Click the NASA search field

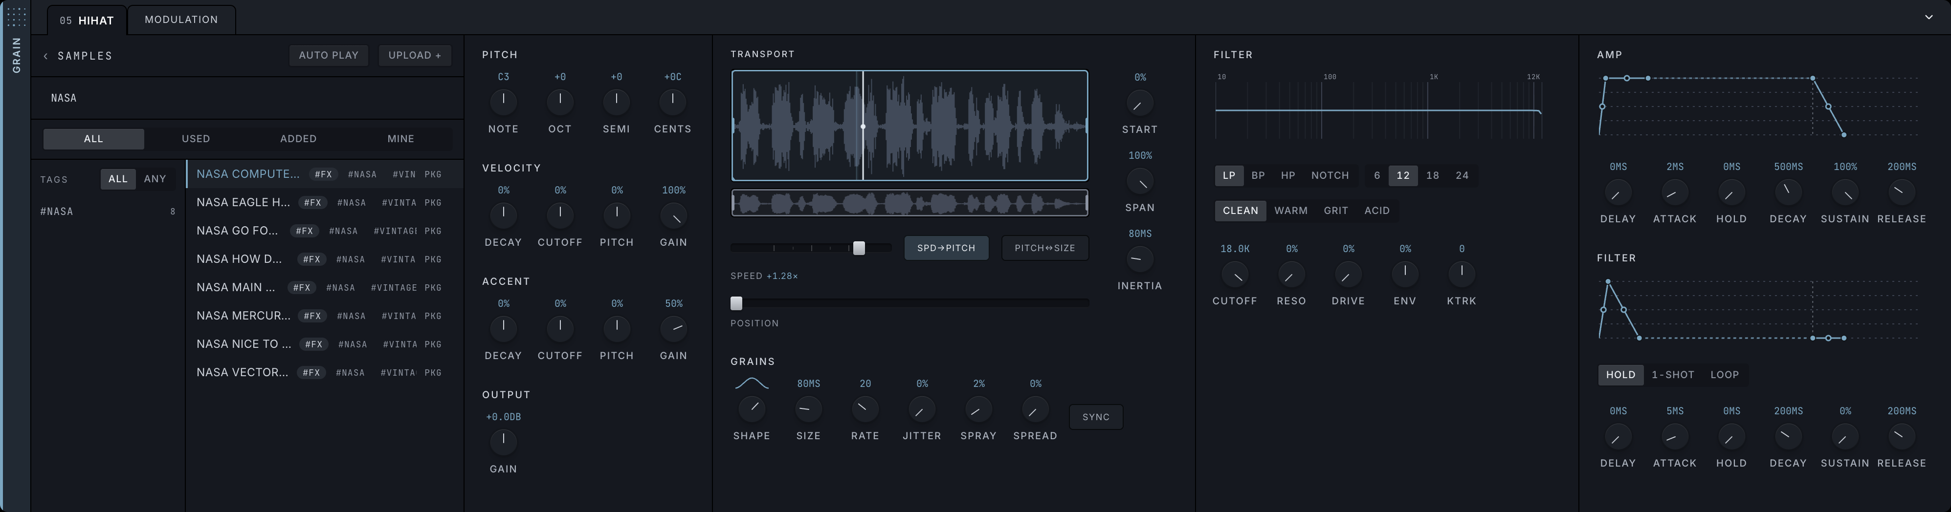click(247, 98)
